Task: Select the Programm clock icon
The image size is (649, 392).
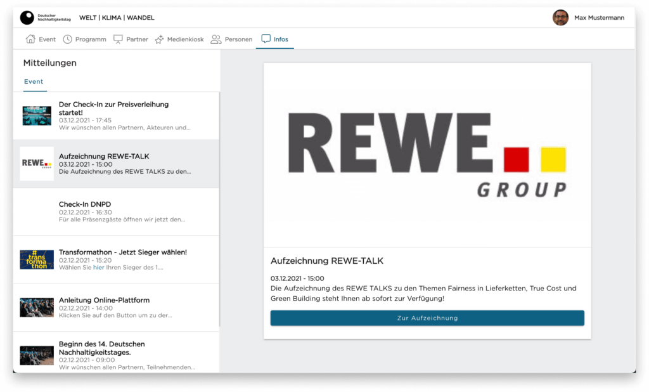Action: pyautogui.click(x=67, y=39)
